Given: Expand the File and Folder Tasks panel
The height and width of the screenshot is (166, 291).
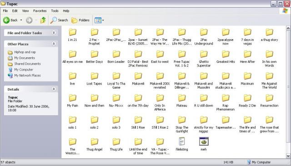Looking at the screenshot, I should point(54,33).
